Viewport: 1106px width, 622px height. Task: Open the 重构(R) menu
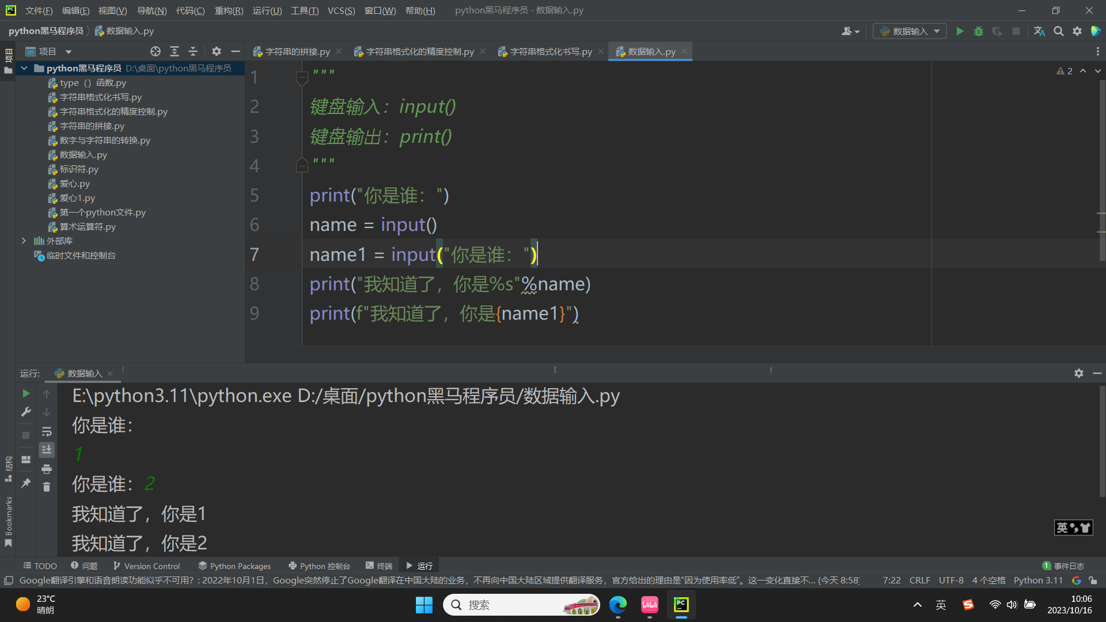click(229, 10)
